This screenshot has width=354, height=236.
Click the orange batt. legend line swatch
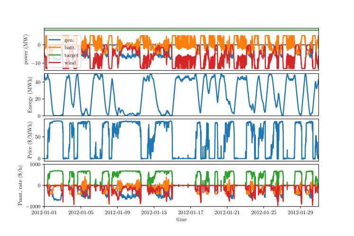click(54, 47)
